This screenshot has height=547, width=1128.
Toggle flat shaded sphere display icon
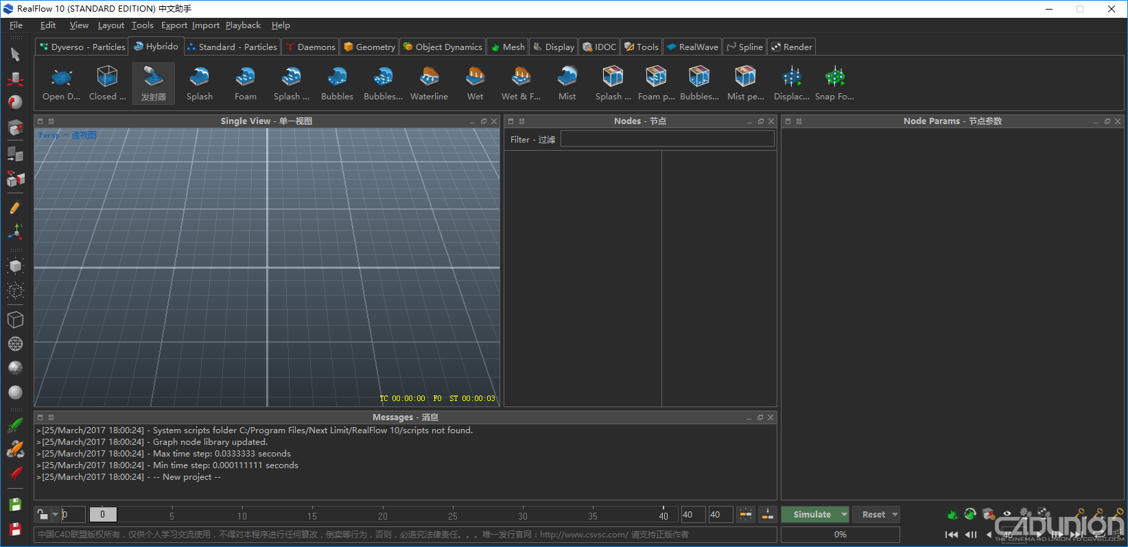pos(15,368)
